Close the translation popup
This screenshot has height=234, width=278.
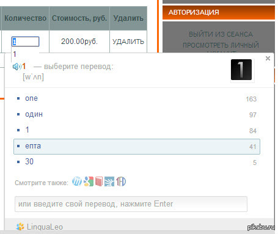(268, 59)
